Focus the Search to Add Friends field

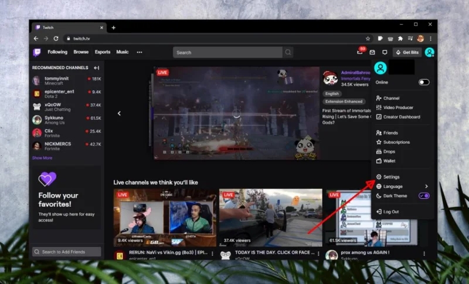tap(66, 252)
